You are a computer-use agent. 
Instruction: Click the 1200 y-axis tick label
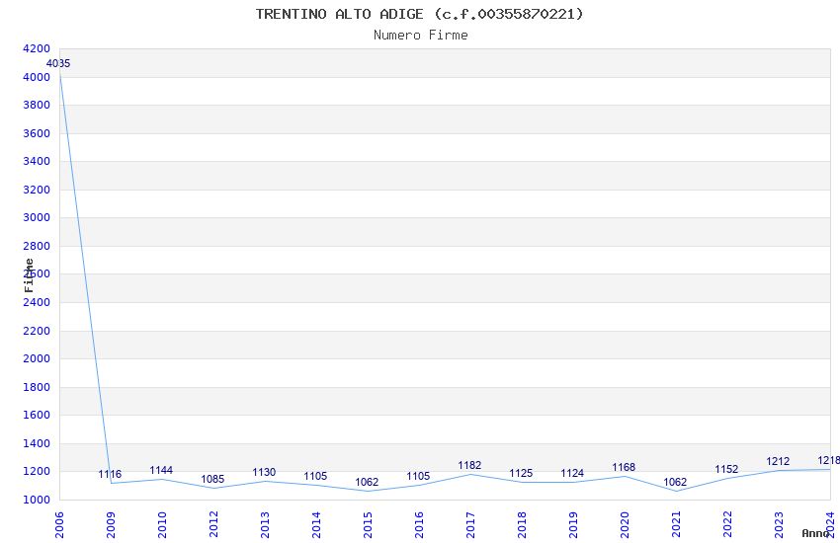[37, 471]
